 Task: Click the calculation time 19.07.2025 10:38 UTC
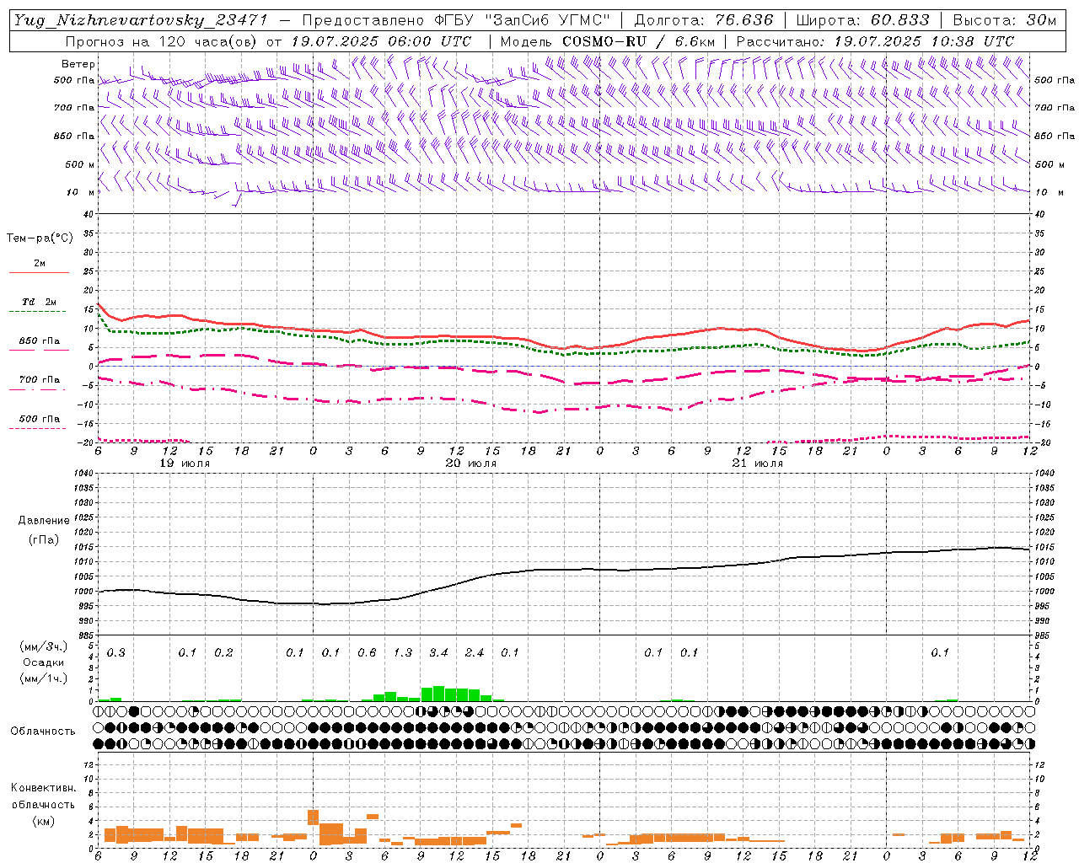[924, 41]
